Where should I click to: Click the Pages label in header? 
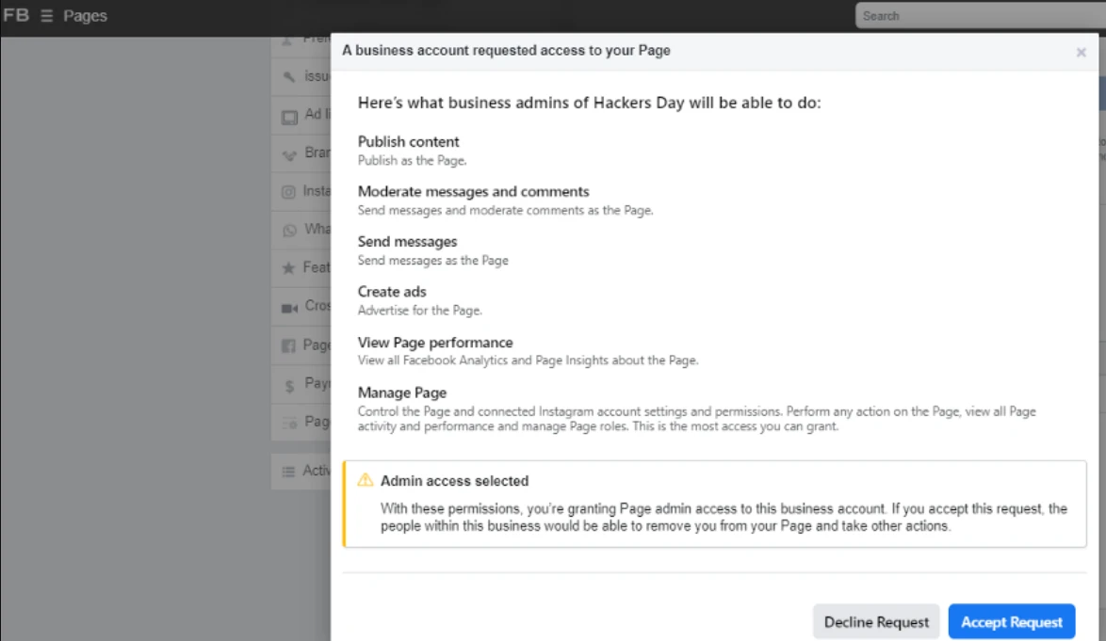click(x=86, y=16)
